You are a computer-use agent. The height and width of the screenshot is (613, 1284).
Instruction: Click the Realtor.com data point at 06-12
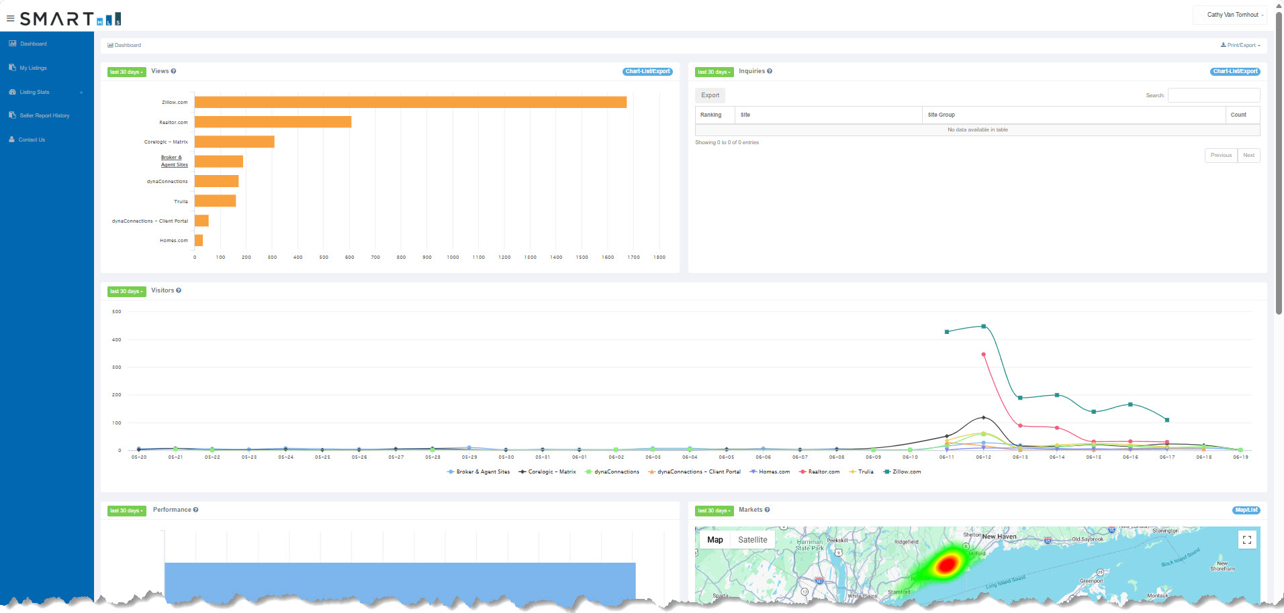pos(984,354)
